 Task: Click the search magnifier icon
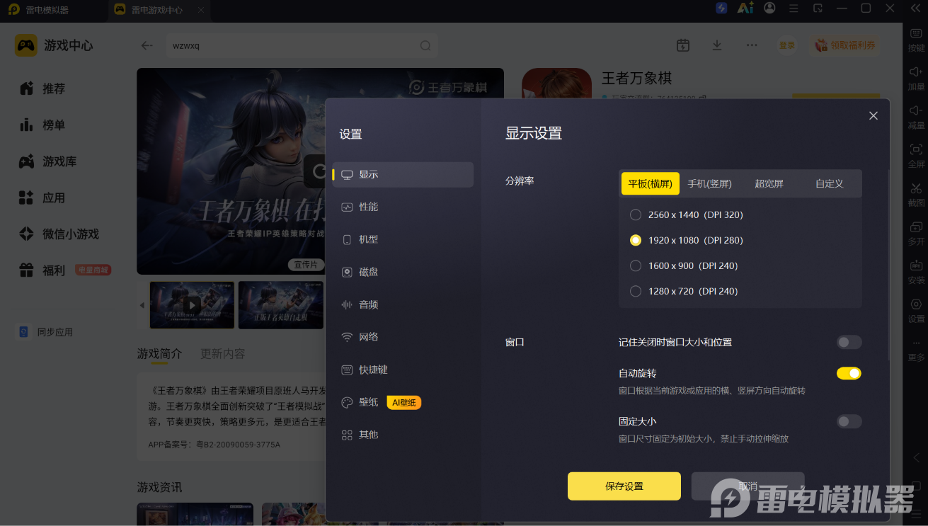click(425, 45)
